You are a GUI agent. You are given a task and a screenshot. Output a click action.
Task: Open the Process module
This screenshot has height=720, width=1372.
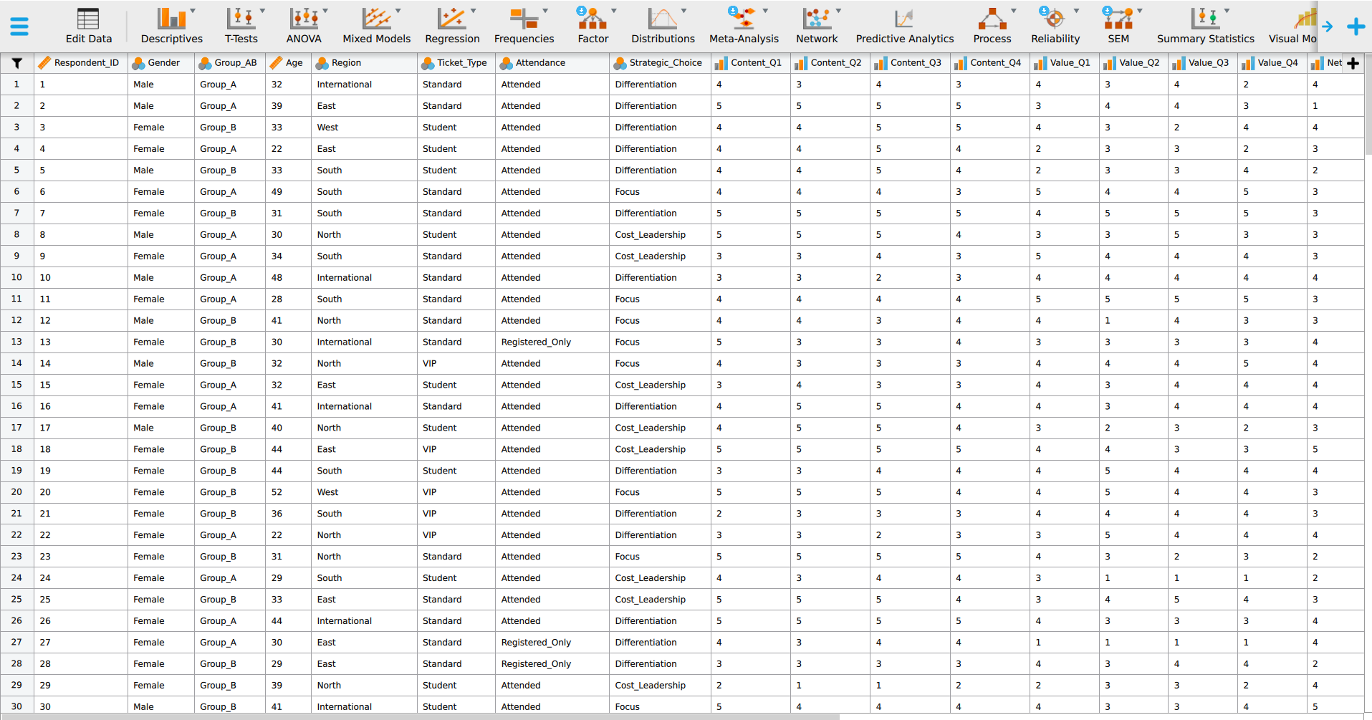pos(992,27)
